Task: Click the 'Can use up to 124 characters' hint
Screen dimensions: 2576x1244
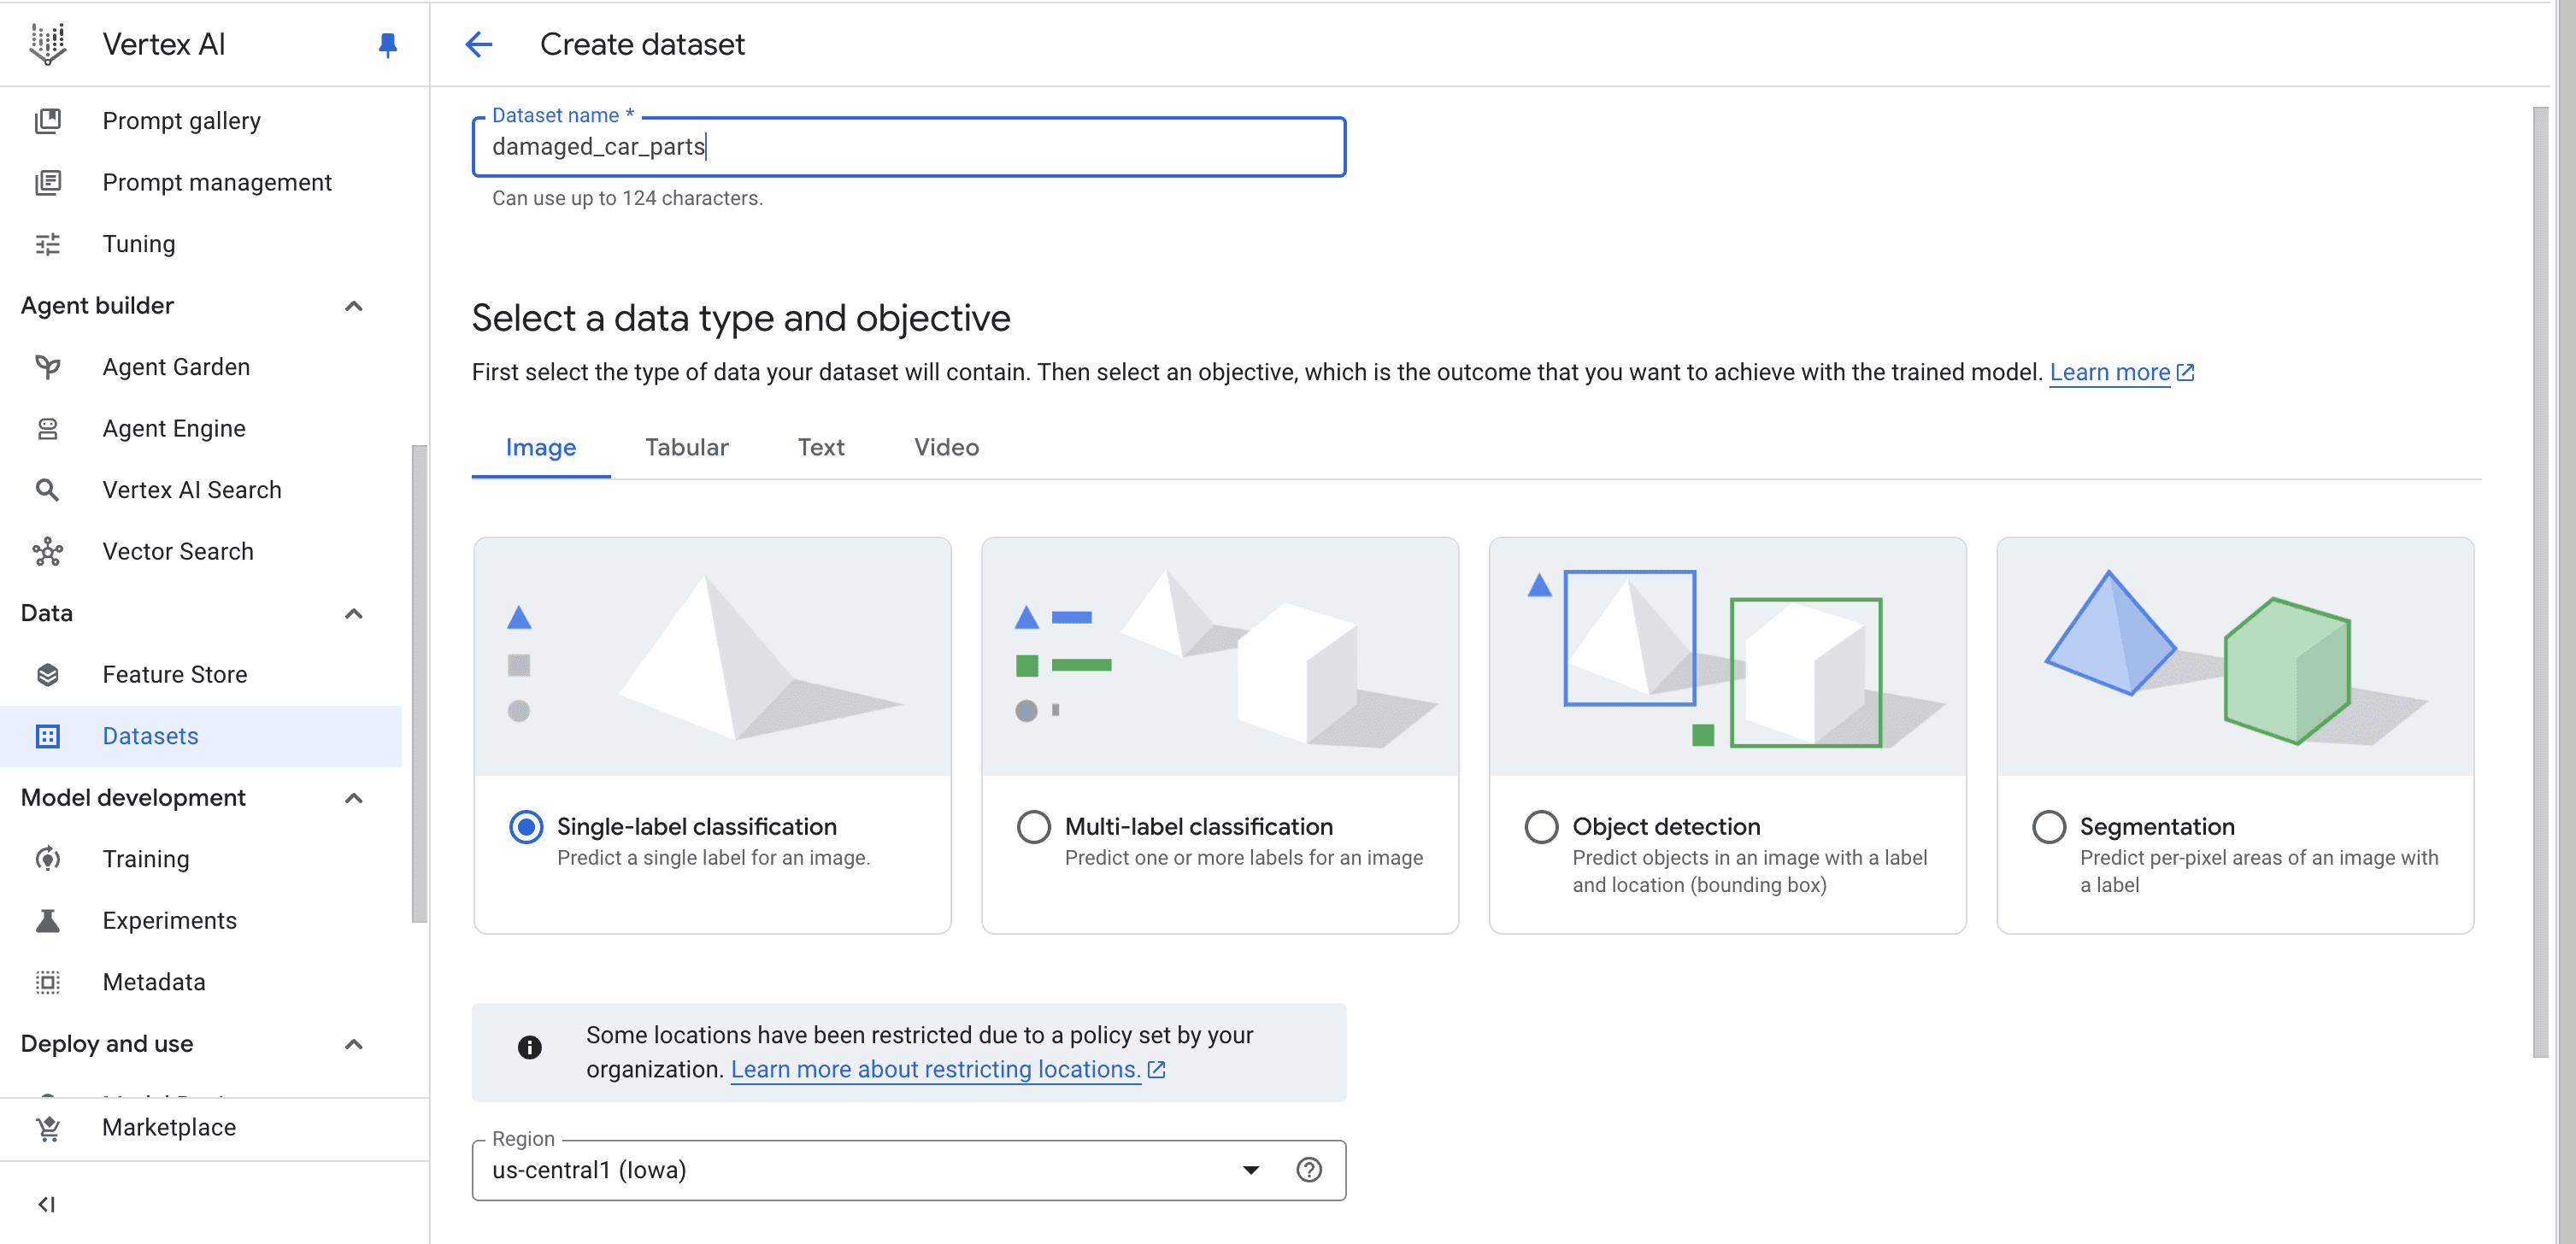Action: pos(627,198)
